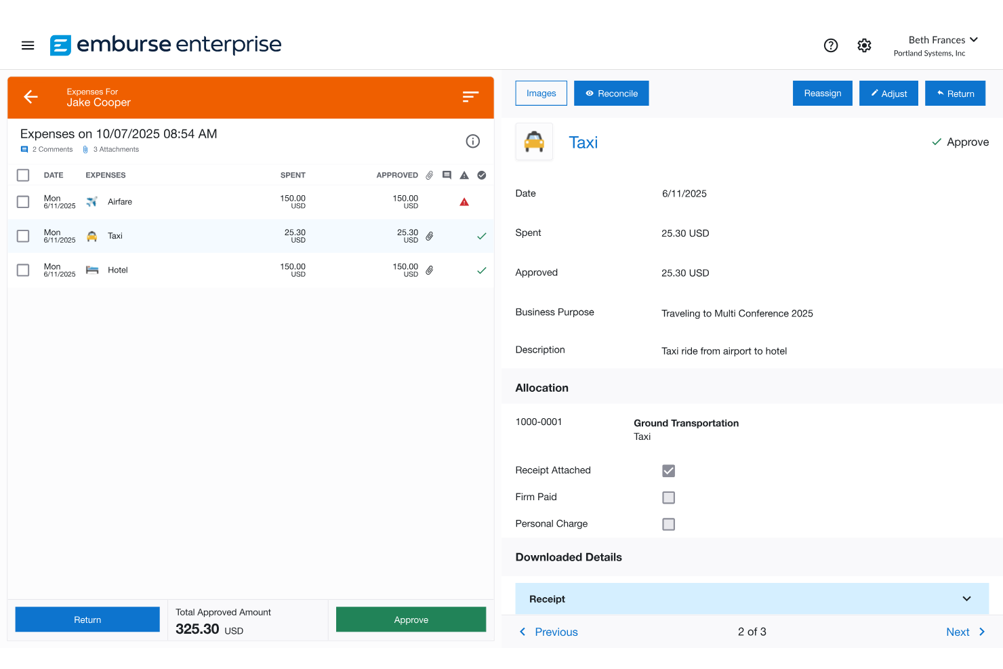Click the taxi category icon next to Taxi header
This screenshot has width=1003, height=669.
534,142
